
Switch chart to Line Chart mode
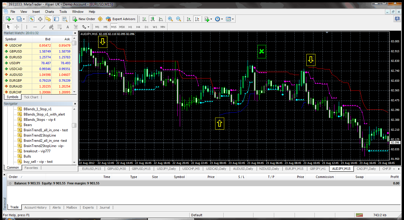pyautogui.click(x=161, y=19)
